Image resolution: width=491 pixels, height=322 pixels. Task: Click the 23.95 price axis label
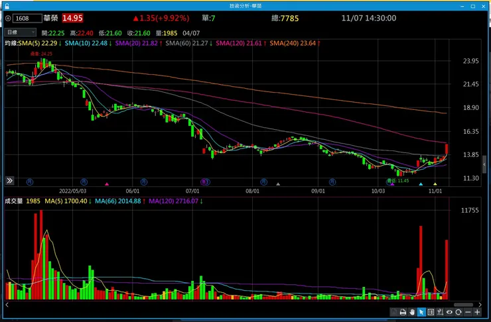pos(471,61)
